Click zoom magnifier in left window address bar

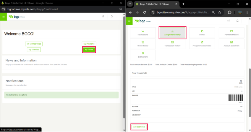point(121,9)
